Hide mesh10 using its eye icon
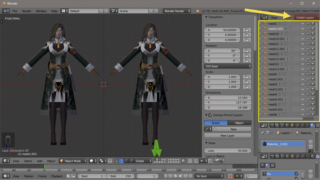The width and height of the screenshot is (320, 180). coord(303,34)
